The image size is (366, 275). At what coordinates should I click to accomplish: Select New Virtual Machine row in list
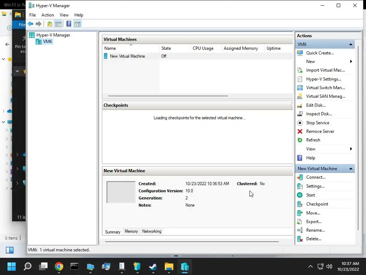197,56
